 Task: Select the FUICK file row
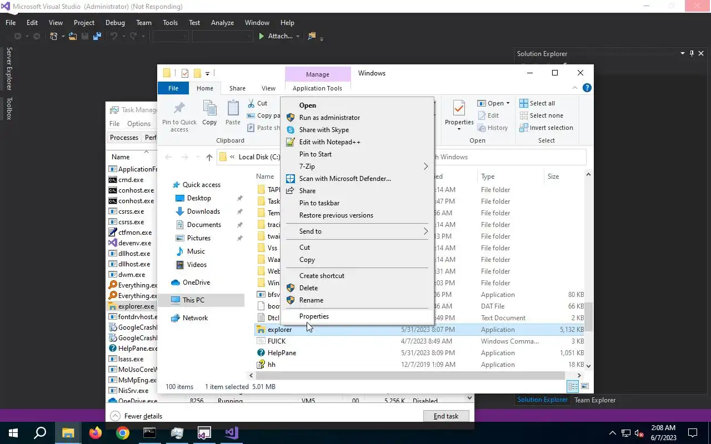click(419, 341)
